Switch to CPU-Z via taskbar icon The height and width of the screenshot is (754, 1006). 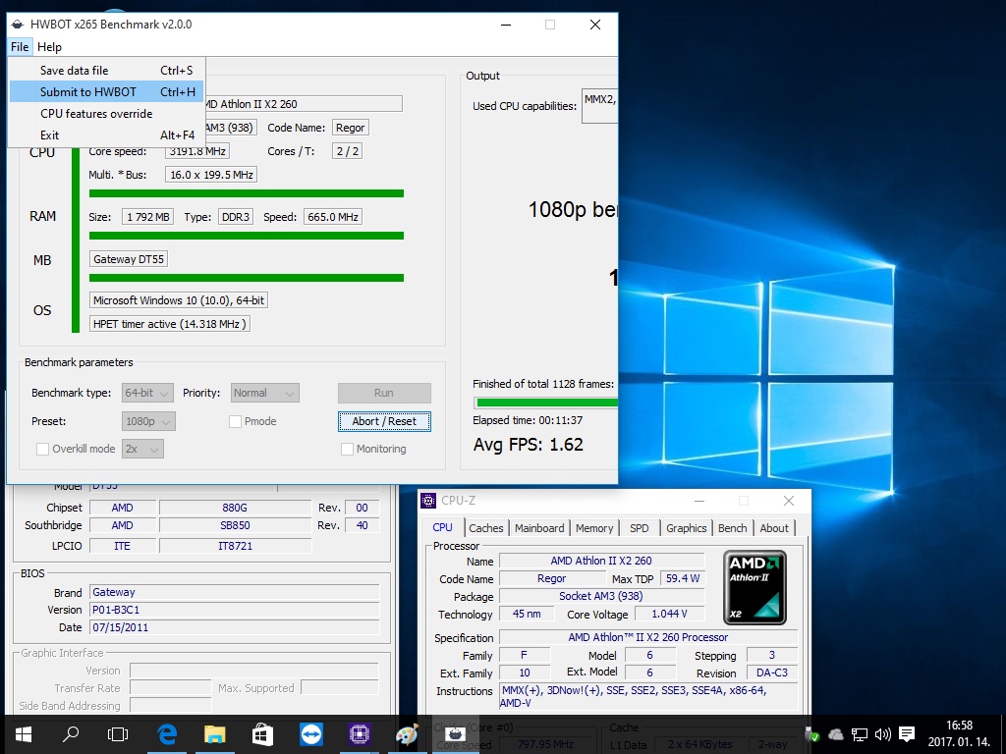point(360,734)
